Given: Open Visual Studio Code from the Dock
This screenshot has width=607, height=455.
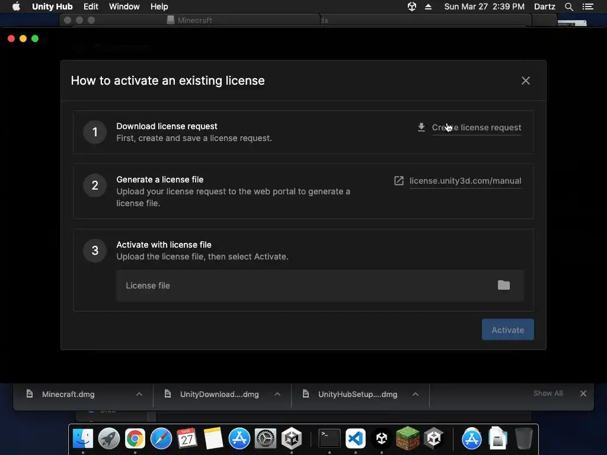Looking at the screenshot, I should pos(356,438).
